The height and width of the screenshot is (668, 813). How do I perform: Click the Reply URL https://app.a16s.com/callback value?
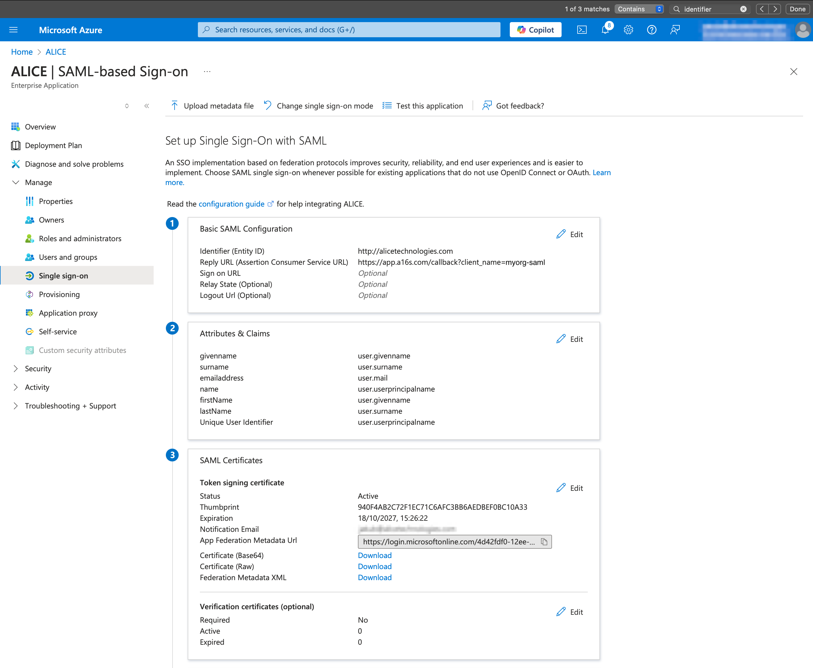point(451,262)
